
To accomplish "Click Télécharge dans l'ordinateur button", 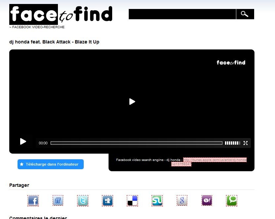I will [x=51, y=164].
